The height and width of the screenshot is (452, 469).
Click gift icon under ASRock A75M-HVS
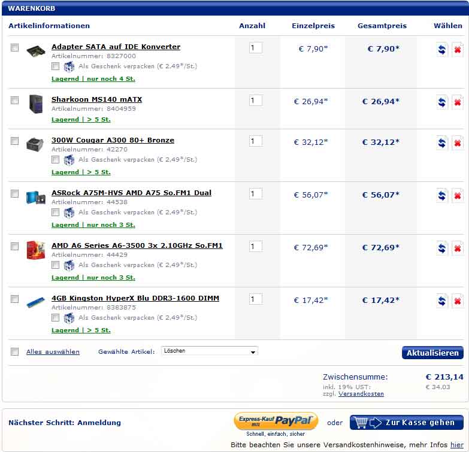pos(69,213)
